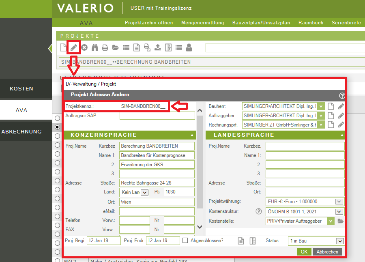Image resolution: width=365 pixels, height=262 pixels.
Task: Open the Mengenermittlung menu
Action: [202, 23]
